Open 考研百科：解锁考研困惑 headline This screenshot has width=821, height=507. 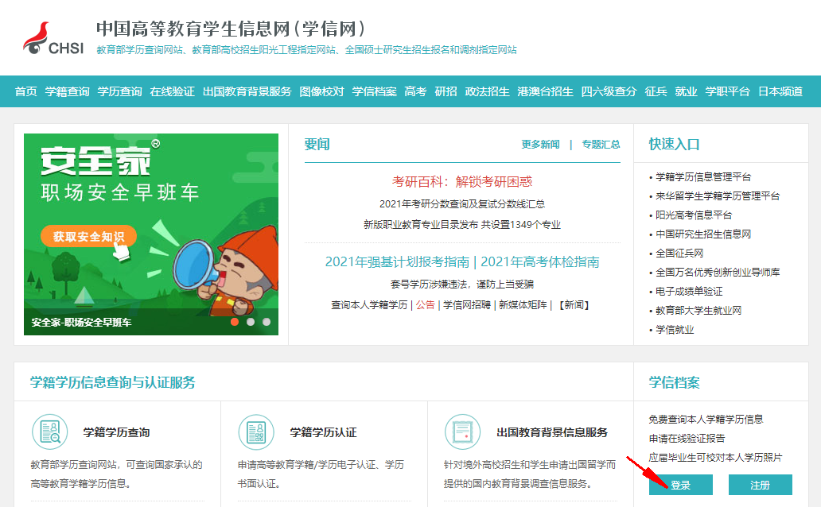tap(461, 182)
